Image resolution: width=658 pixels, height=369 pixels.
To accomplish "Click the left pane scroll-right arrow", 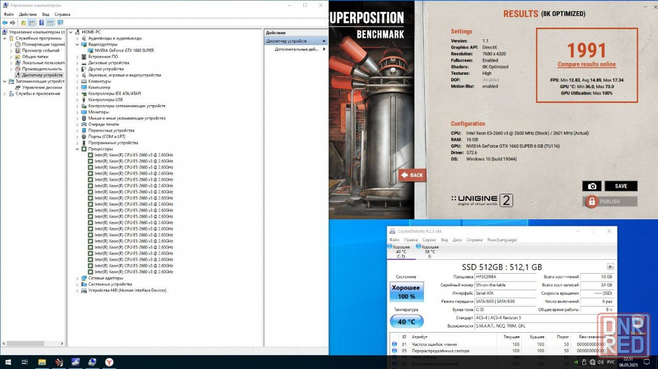I will pos(62,343).
